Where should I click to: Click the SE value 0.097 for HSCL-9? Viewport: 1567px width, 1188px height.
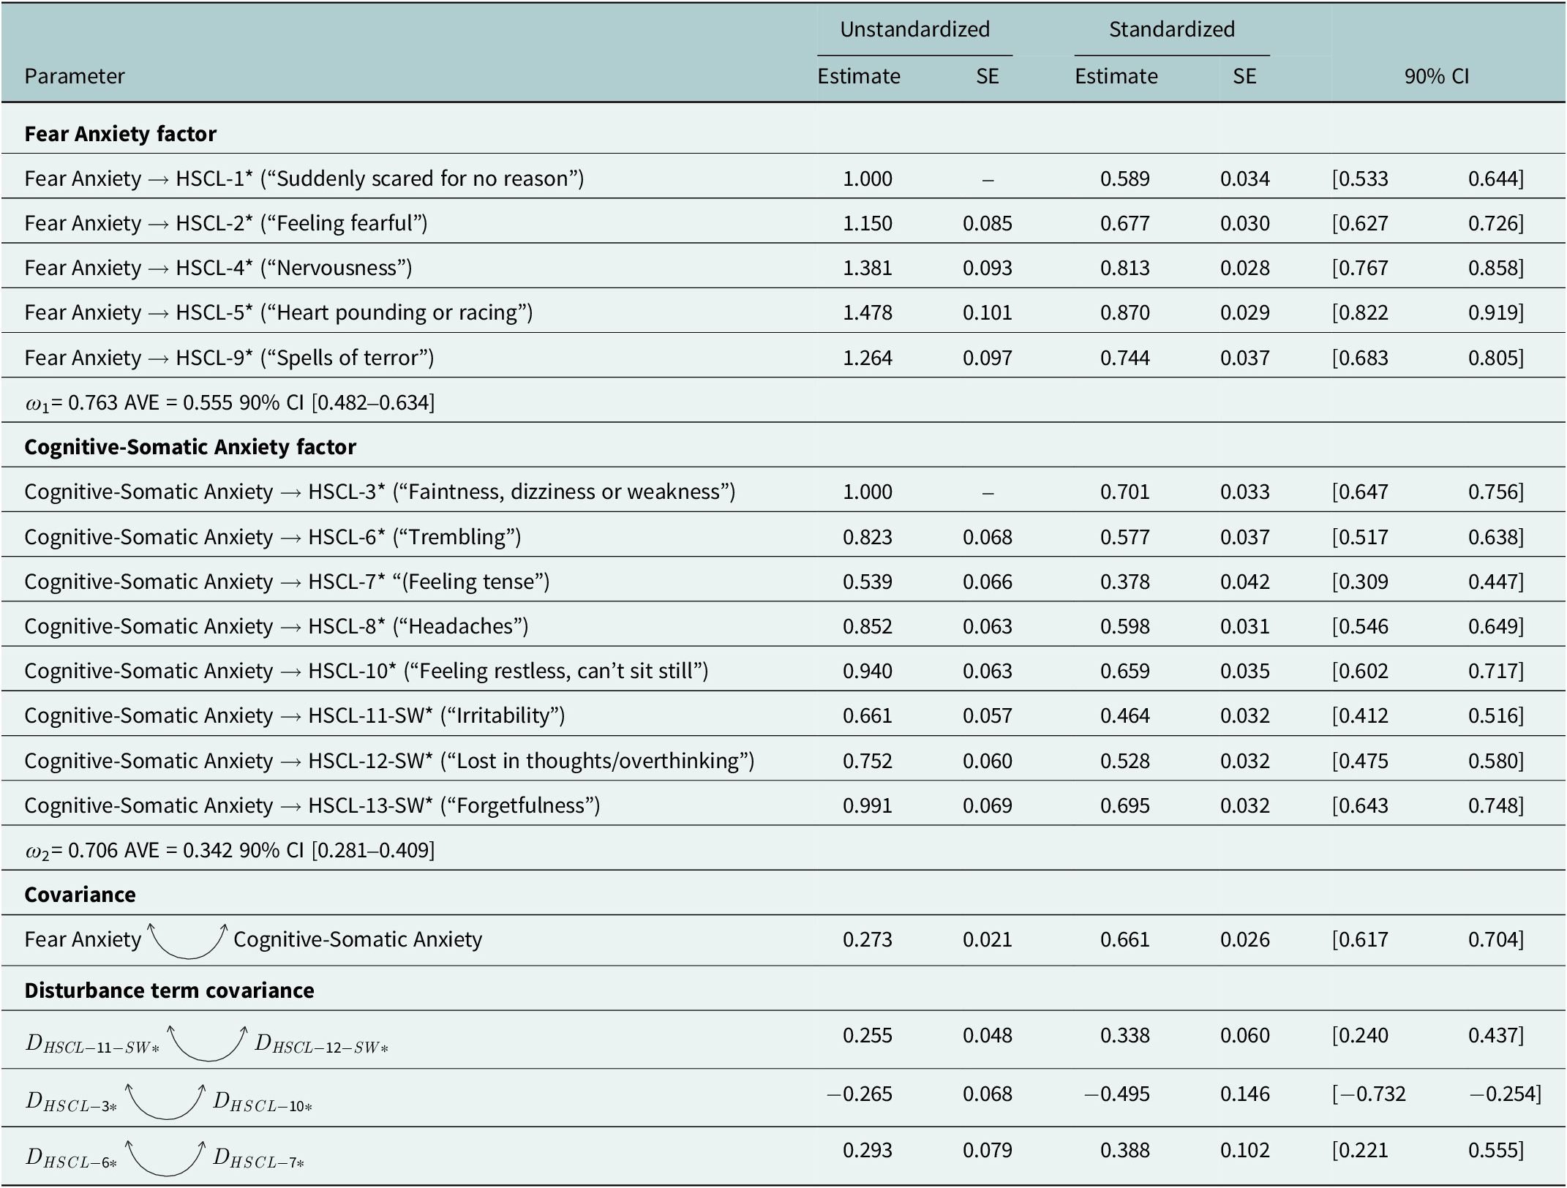[x=988, y=358]
